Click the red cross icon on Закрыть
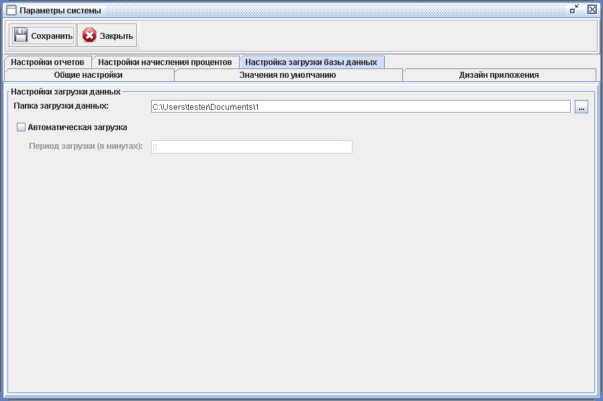The height and width of the screenshot is (401, 603). point(89,36)
